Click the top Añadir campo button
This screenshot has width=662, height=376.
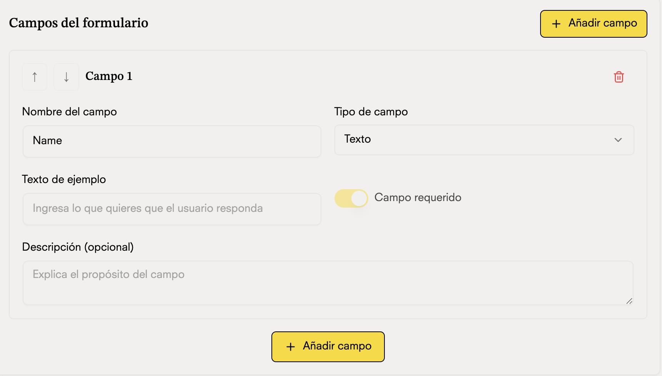[593, 23]
